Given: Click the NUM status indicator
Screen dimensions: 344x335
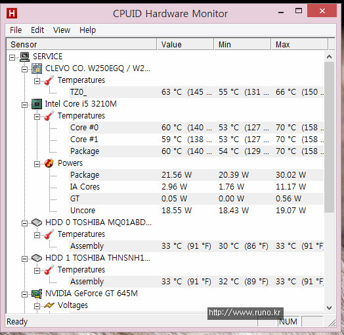Looking at the screenshot, I should point(288,322).
